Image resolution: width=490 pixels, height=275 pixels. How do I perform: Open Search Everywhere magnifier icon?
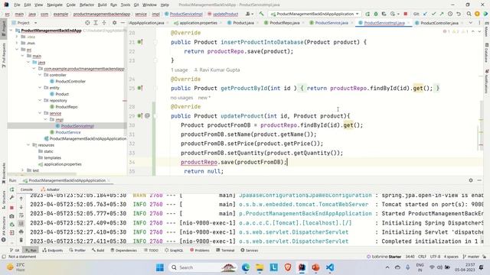click(x=469, y=14)
